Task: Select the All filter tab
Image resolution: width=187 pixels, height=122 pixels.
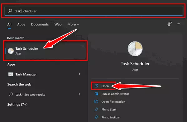Action: click(x=9, y=24)
